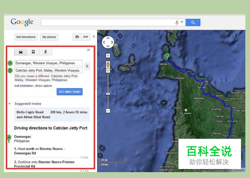Viewport: 250px width, 178px height.
Task: Pan the map right with compass arrow
Action: pos(112,42)
